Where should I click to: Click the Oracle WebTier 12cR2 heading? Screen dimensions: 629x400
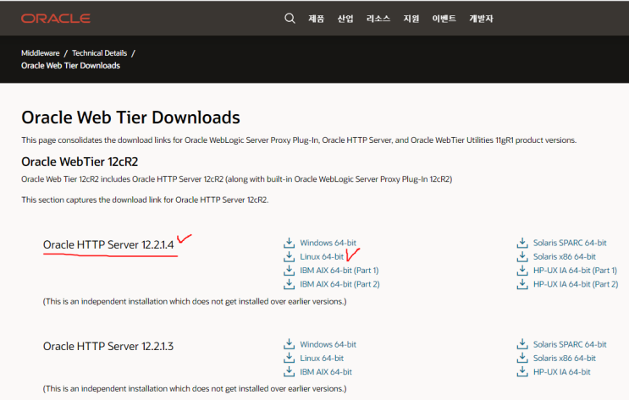coord(80,162)
